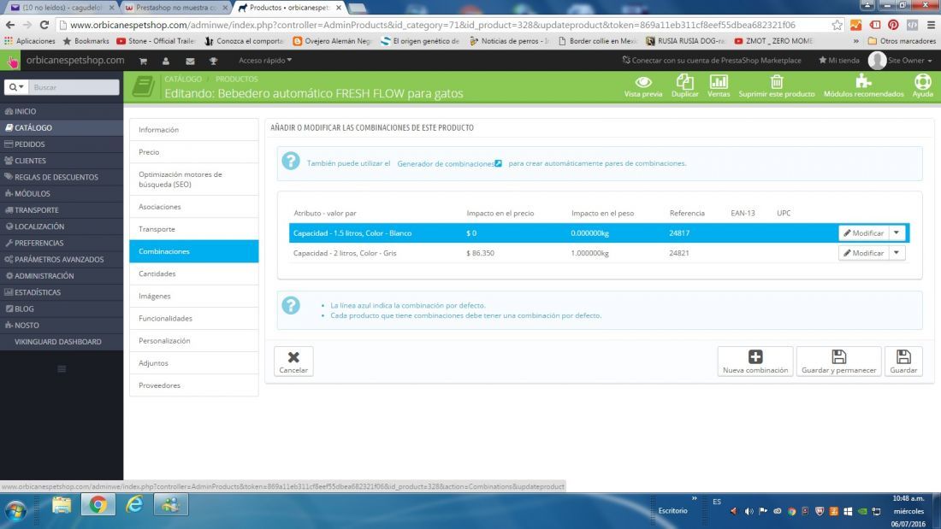Open PEDIDOS in sidebar
This screenshot has height=529, width=941.
coord(62,144)
